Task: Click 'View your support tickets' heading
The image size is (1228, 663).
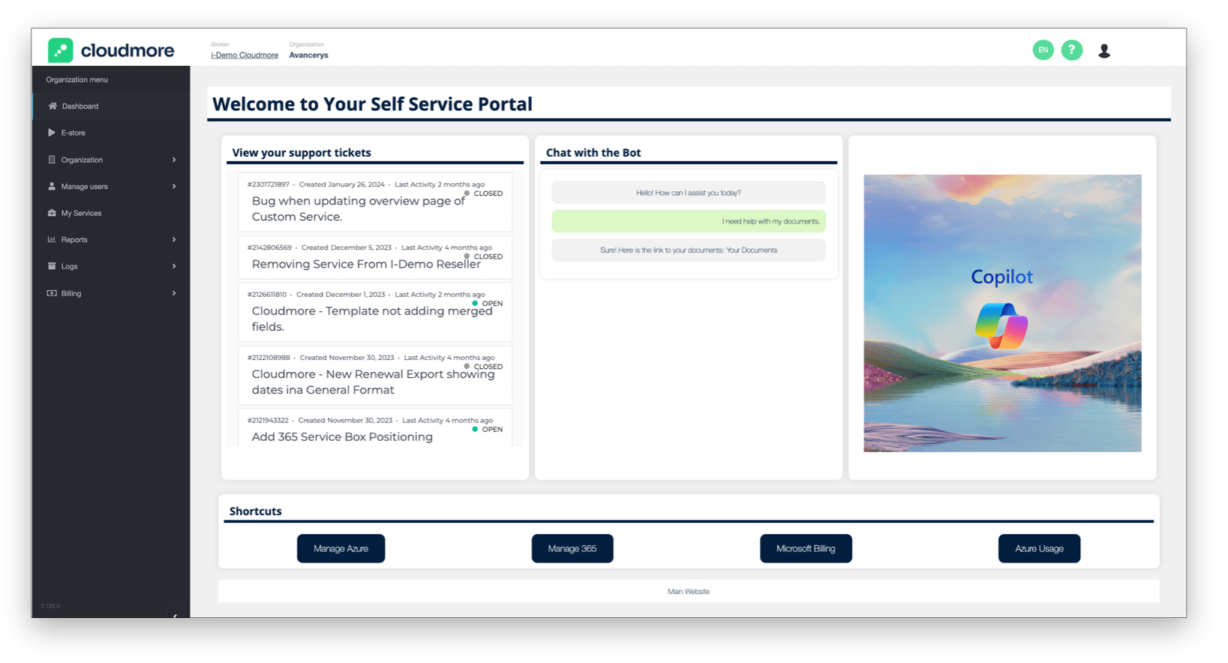Action: 302,152
